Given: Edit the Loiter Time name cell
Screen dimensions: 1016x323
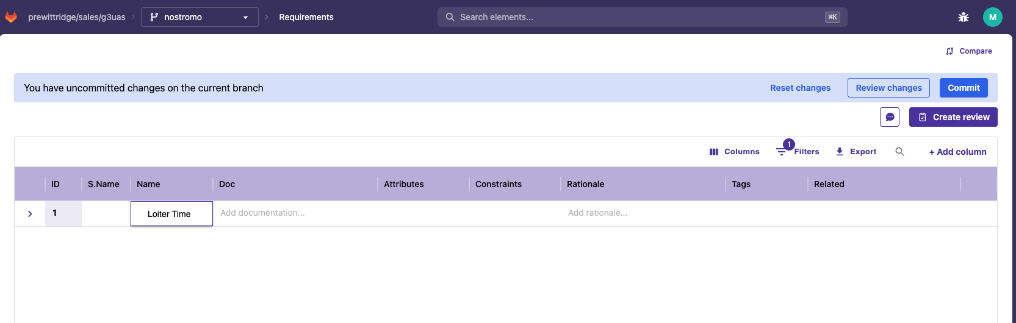Looking at the screenshot, I should [171, 214].
